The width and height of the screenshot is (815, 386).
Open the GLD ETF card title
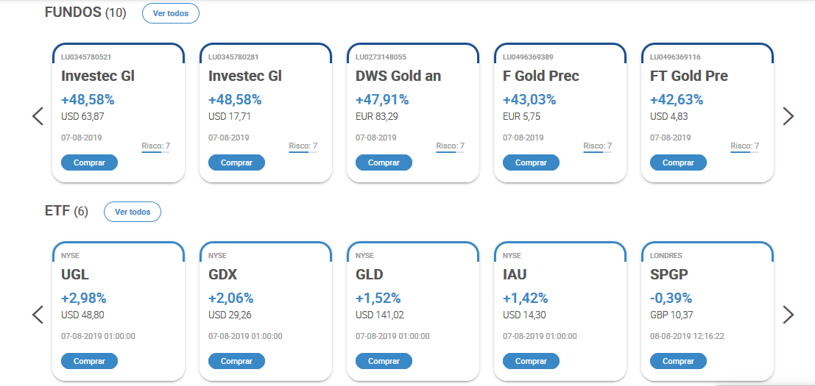pyautogui.click(x=370, y=274)
